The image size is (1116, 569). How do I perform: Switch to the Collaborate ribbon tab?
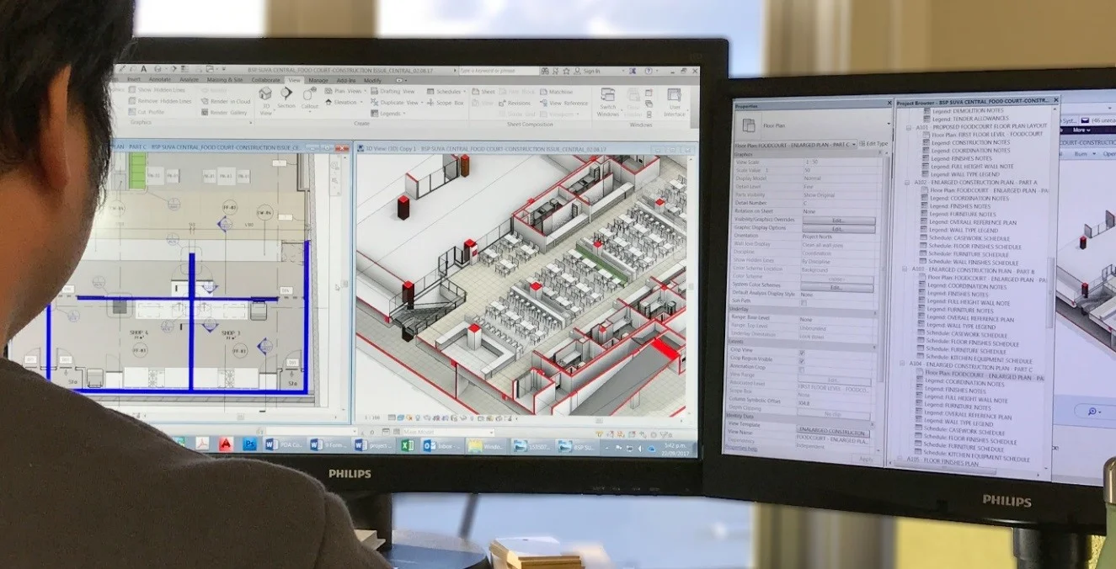[265, 80]
